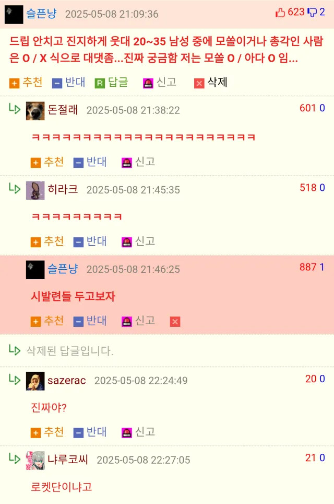Image resolution: width=334 pixels, height=504 pixels.
Task: Click 냐루코씨's anime avatar
Action: click(35, 461)
